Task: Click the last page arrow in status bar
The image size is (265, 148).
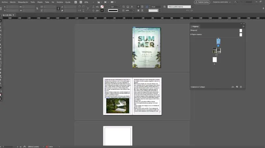Action: (21, 147)
